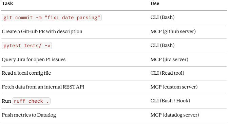This screenshot has width=228, height=124.
Task: Click Query Jira for open P1 issues
Action: pyautogui.click(x=34, y=59)
